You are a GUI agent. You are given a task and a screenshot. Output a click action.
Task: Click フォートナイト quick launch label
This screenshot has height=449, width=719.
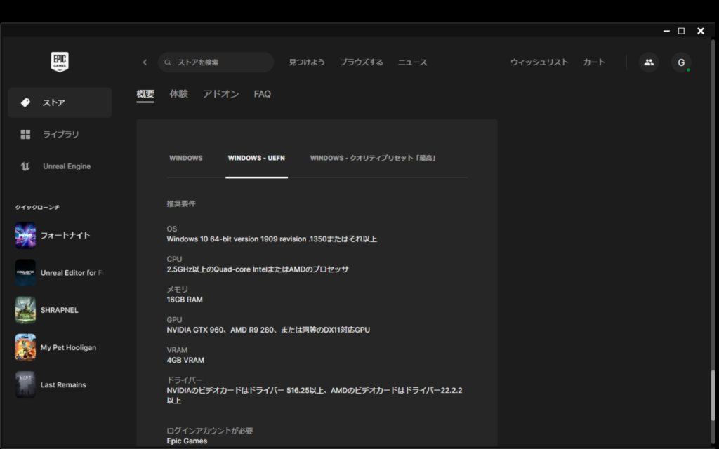point(65,236)
